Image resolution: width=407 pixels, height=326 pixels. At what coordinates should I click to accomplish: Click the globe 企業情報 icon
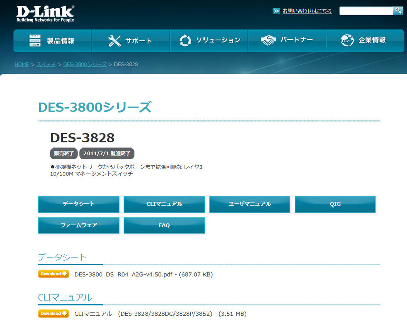[x=347, y=40]
